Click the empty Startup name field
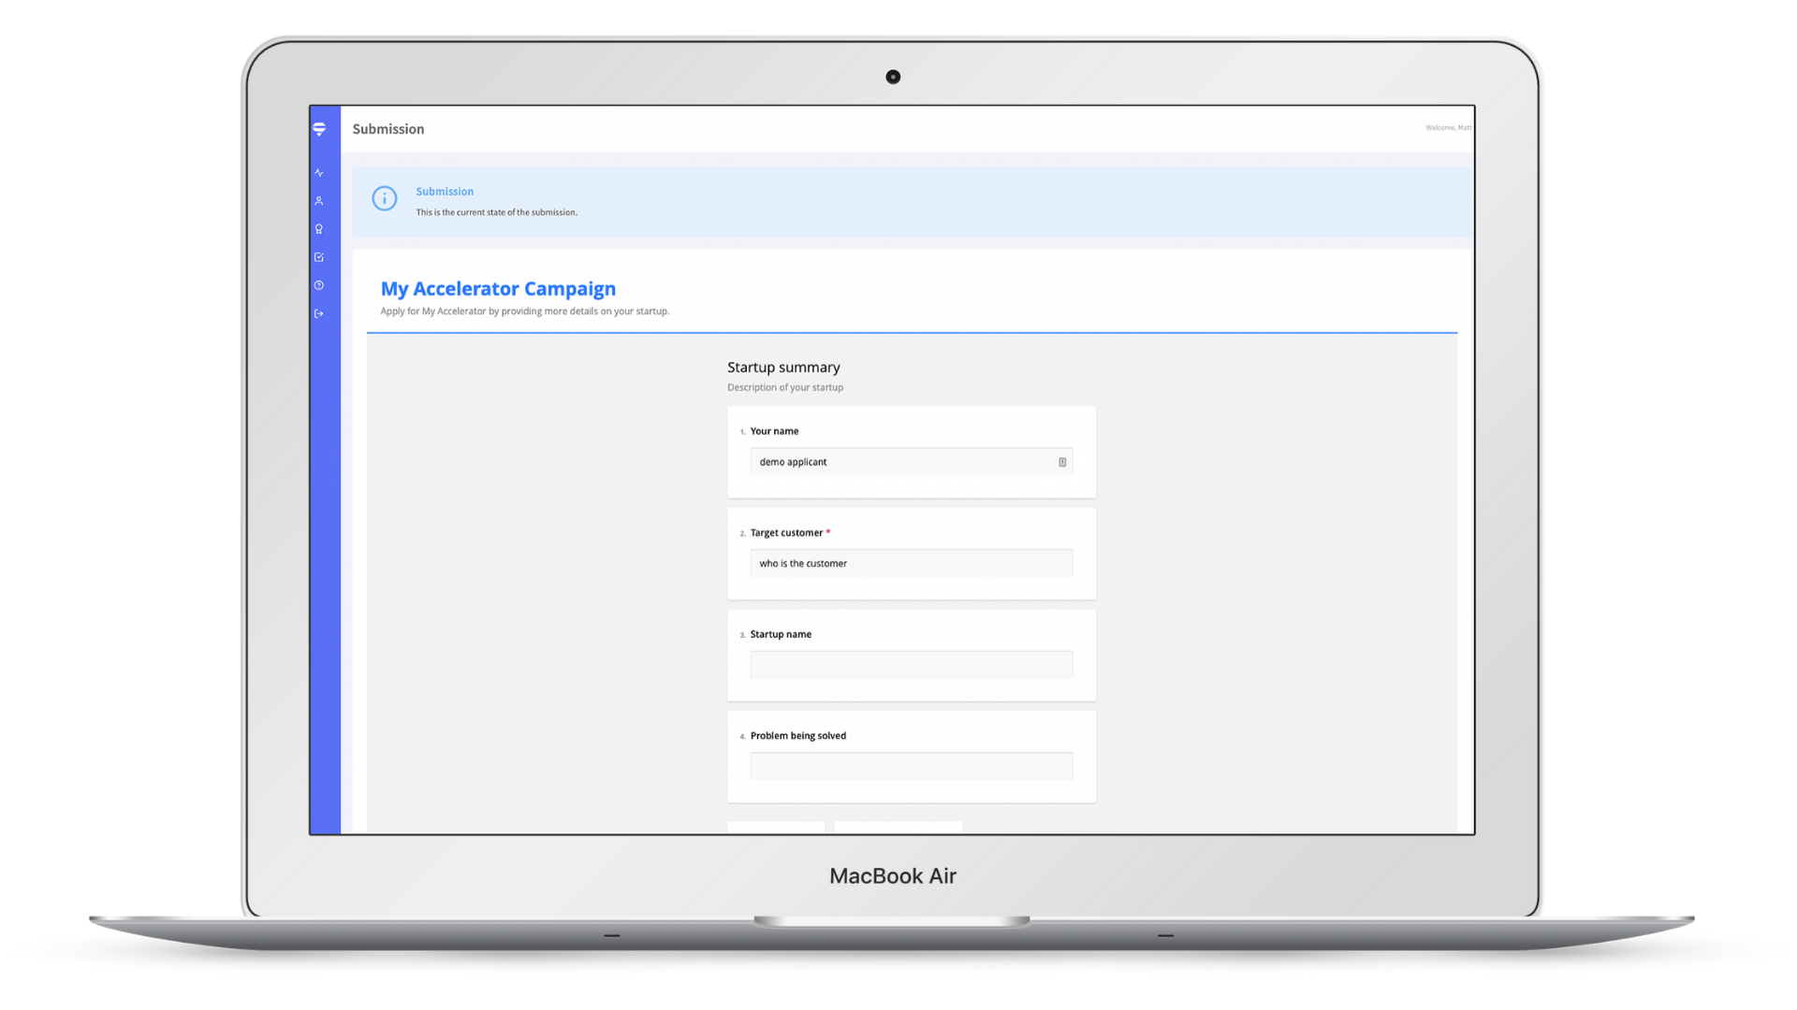 tap(911, 665)
